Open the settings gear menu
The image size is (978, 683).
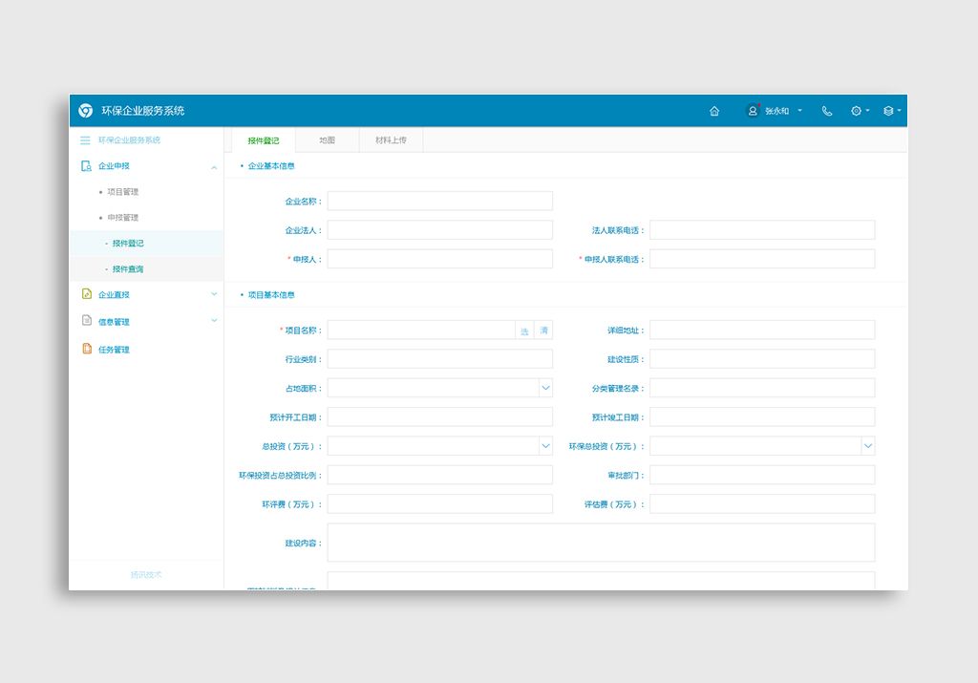857,111
